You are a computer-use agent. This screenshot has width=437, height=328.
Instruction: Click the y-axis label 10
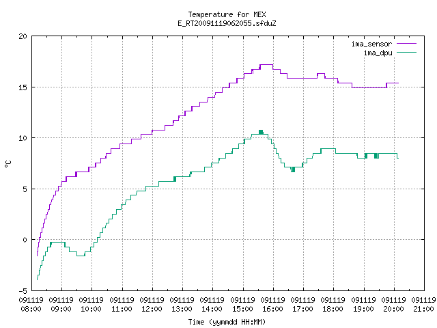point(23,138)
